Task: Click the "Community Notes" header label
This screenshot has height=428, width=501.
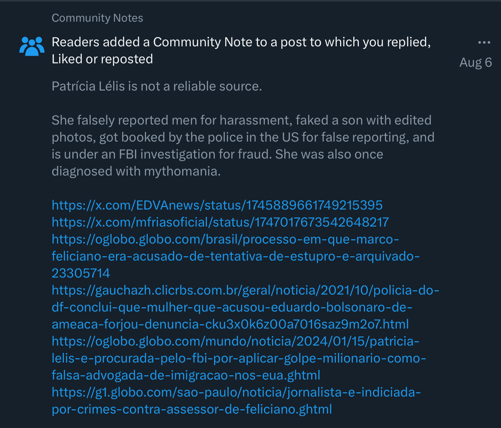Action: pos(97,18)
